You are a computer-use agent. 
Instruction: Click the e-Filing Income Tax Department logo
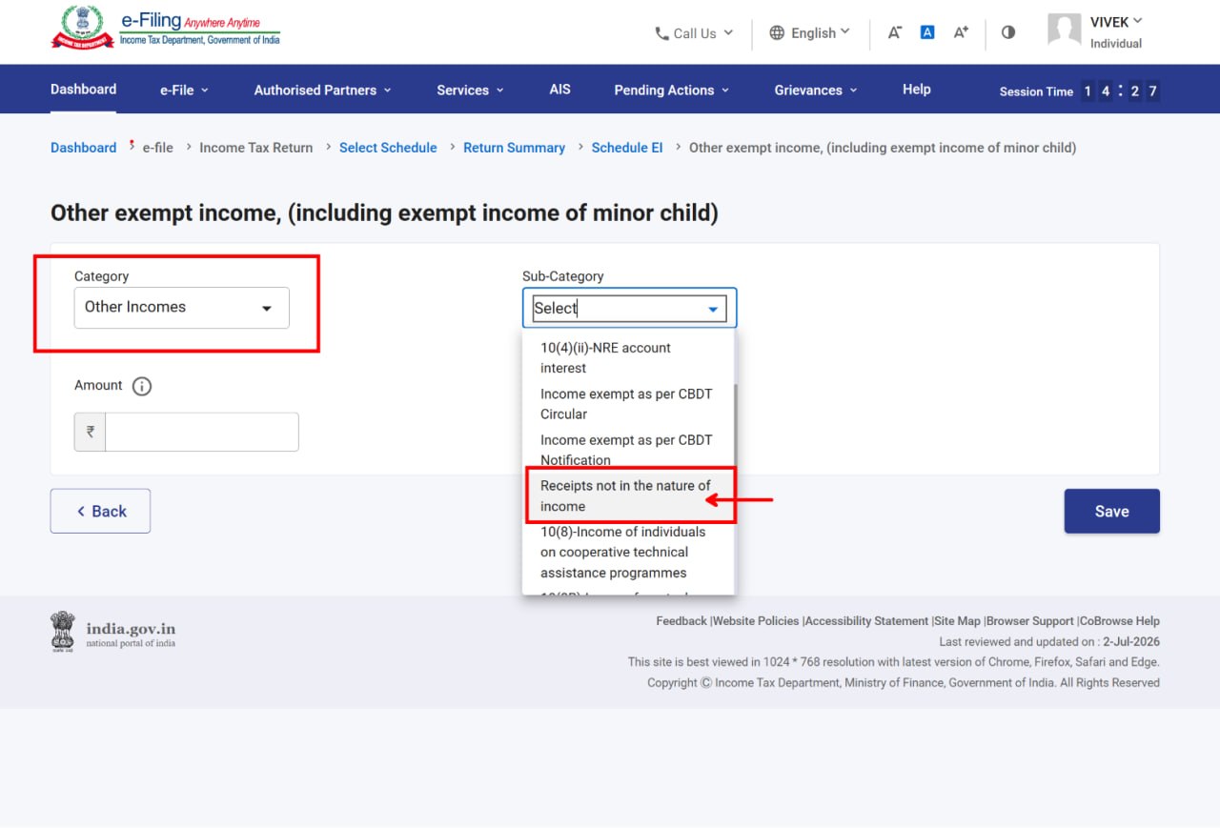(166, 30)
